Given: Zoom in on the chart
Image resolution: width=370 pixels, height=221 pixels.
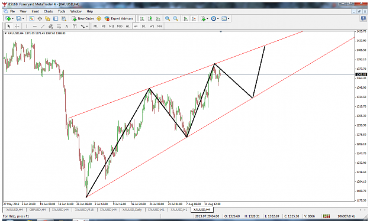Looking at the screenshot, I should click(168, 18).
